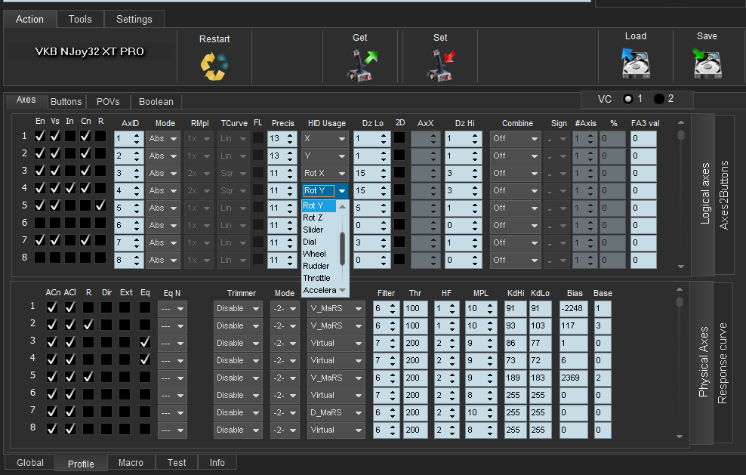Toggle En checkbox for logical axis 1
746x475 pixels.
[40, 136]
